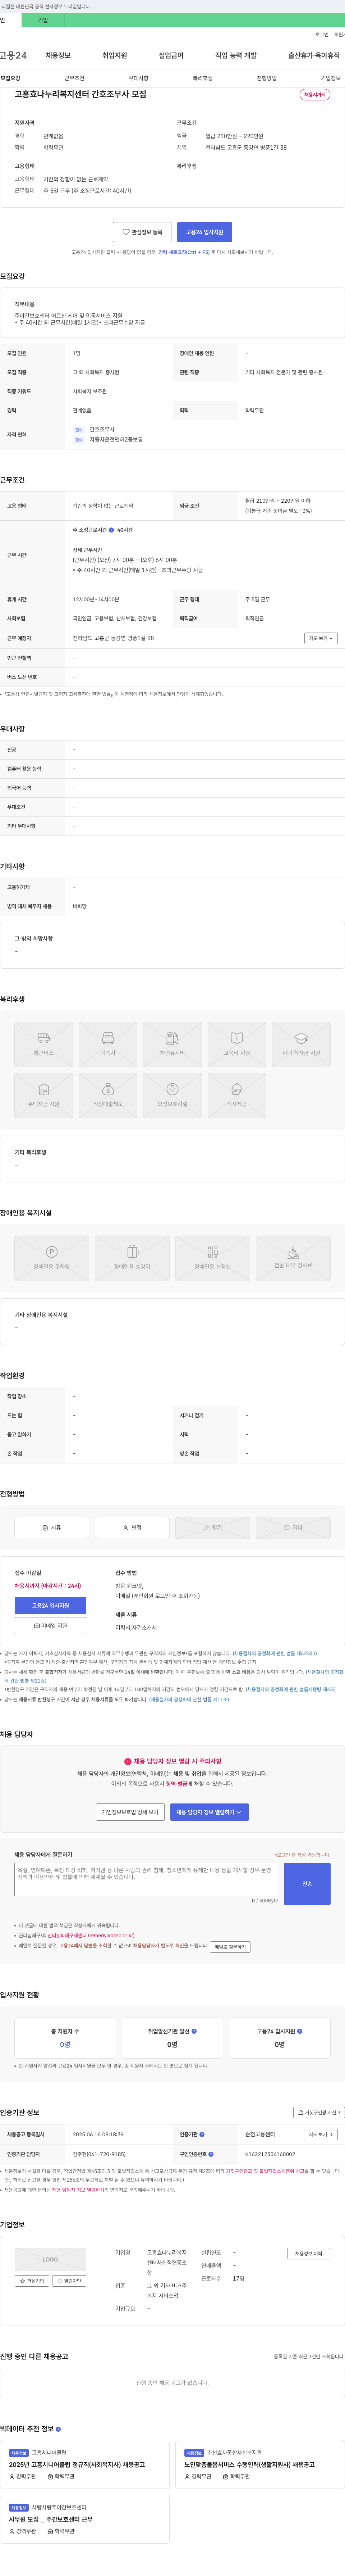345x2576 pixels.
Task: Click info icon next to 구인인증번호
Action: coord(211,2154)
